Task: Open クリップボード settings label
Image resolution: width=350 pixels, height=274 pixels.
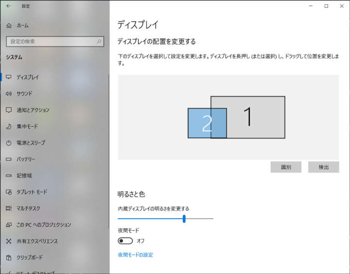Action: click(x=30, y=257)
